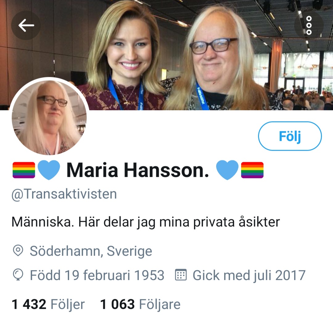The height and width of the screenshot is (320, 333).
Task: Open the 1 432 Följer list
Action: [x=48, y=304]
